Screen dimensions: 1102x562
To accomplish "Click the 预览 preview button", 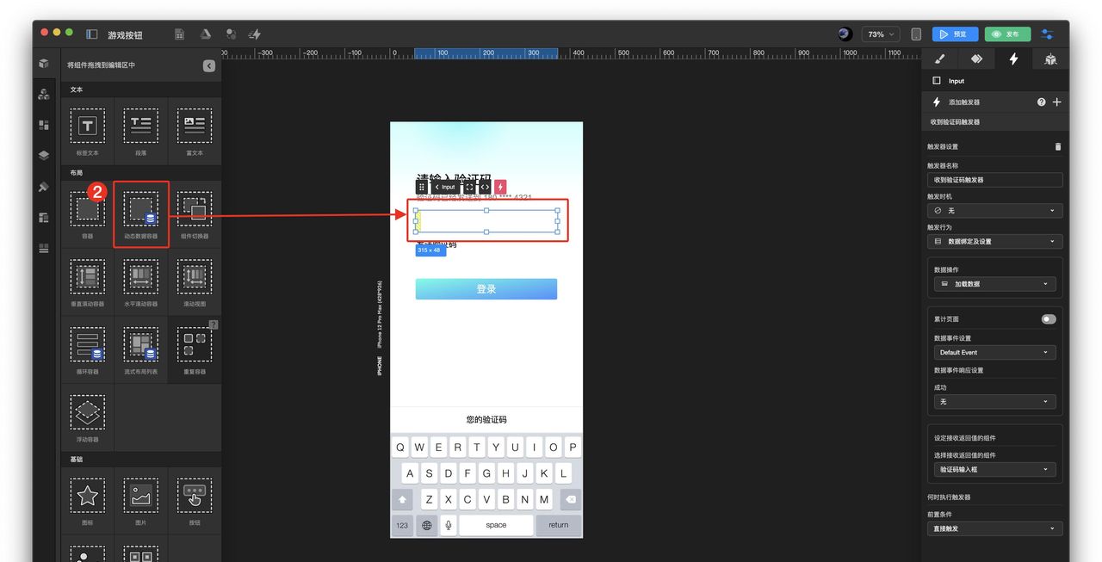I will coord(954,34).
